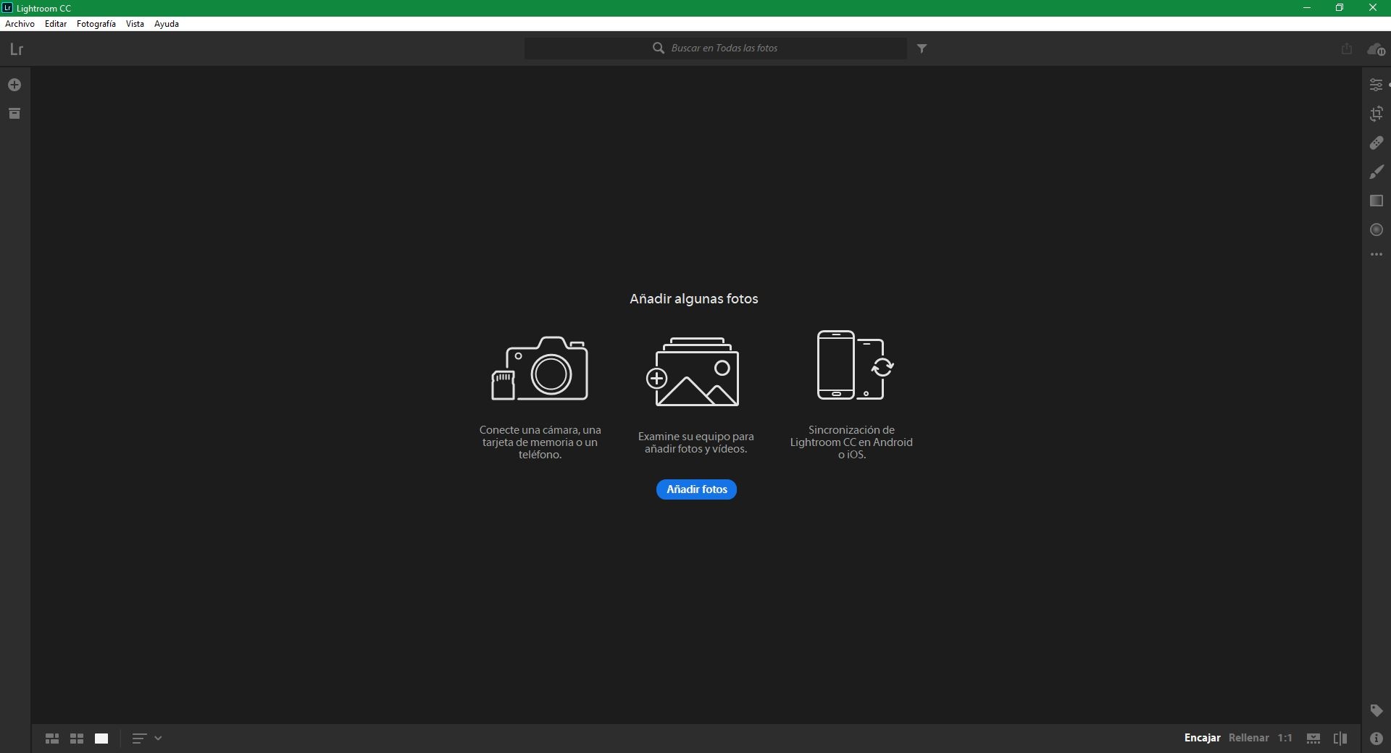Toggle show original before/after icon
Screen dimensions: 1391x753
point(1340,739)
